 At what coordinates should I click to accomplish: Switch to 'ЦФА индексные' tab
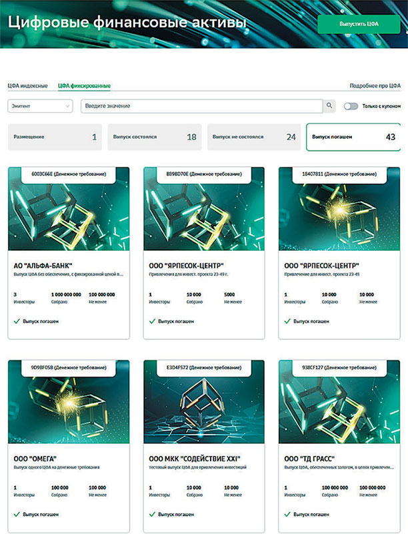tap(28, 86)
